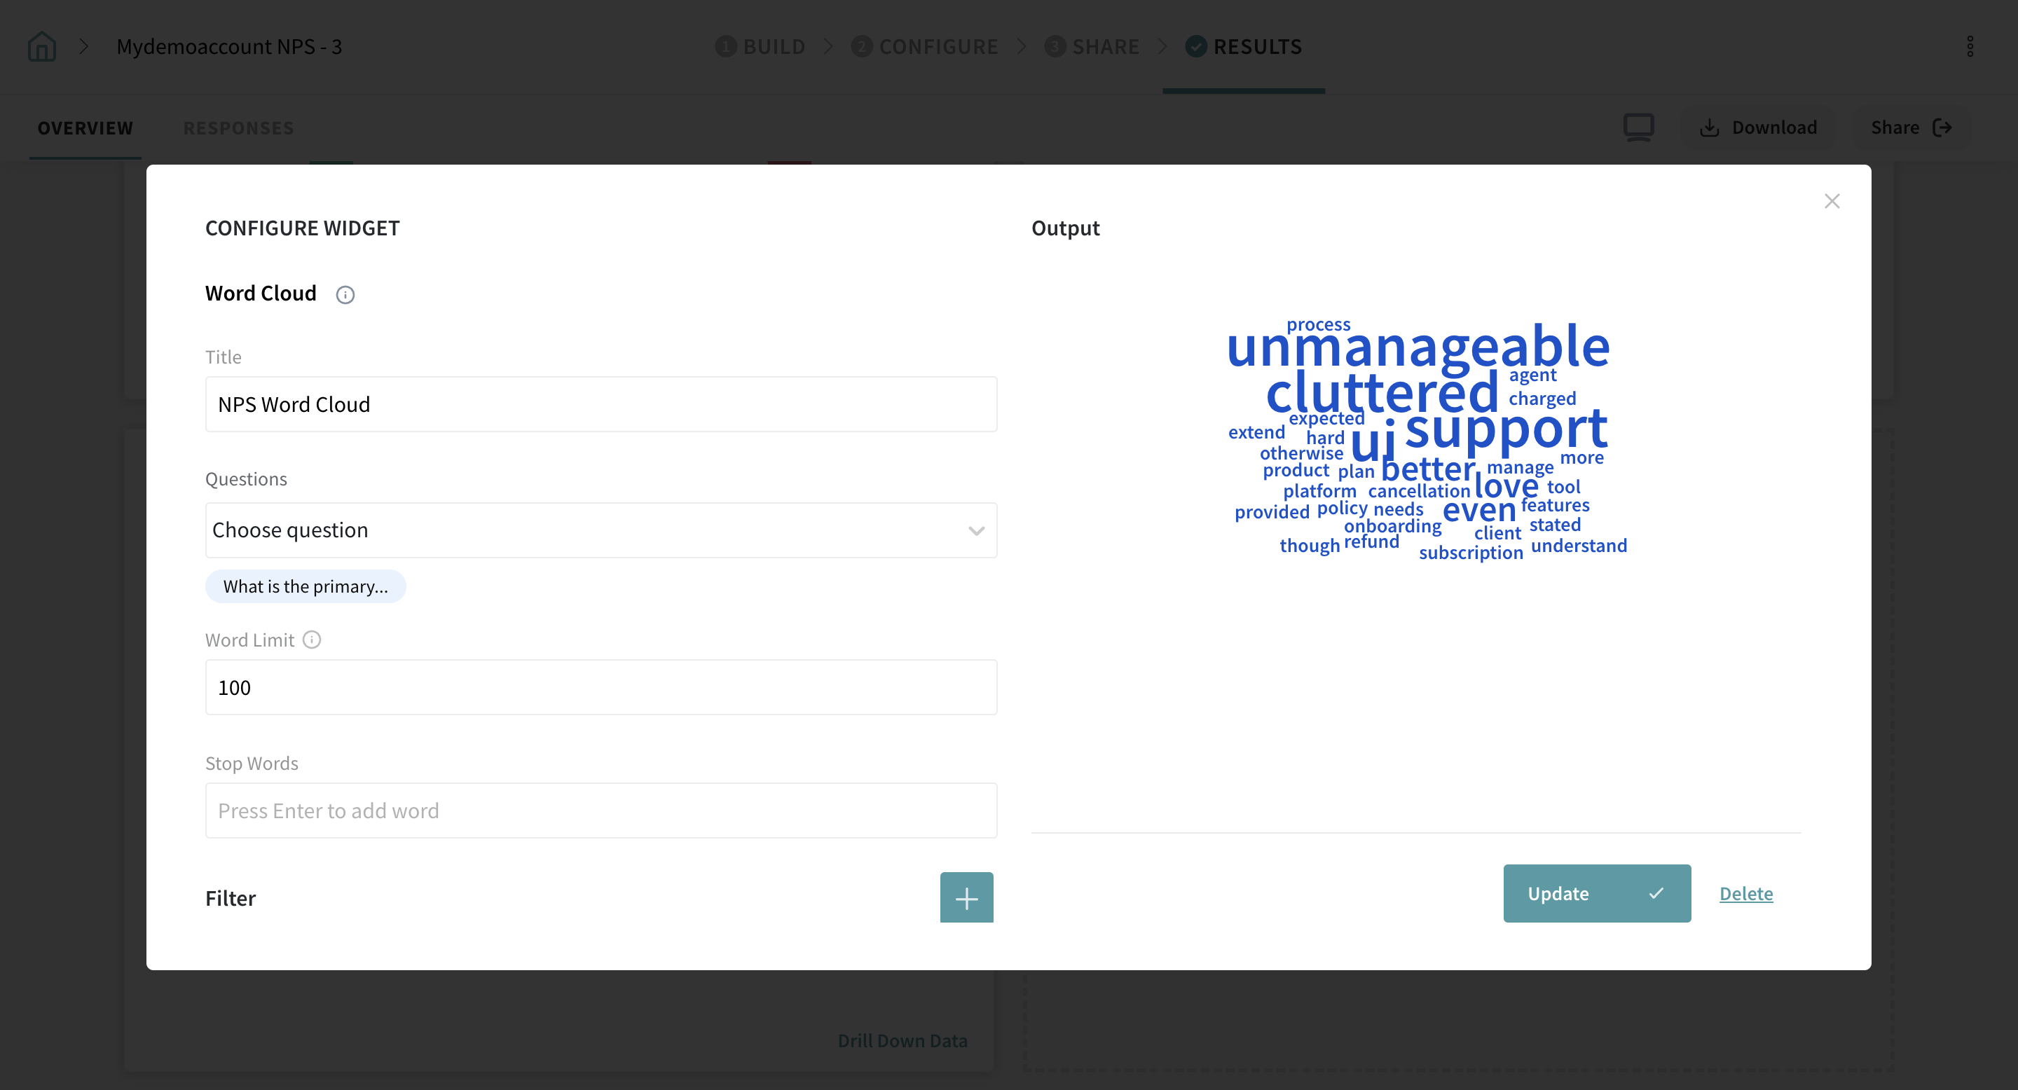Click Update to save widget
Viewport: 2018px width, 1090px height.
[x=1595, y=893]
